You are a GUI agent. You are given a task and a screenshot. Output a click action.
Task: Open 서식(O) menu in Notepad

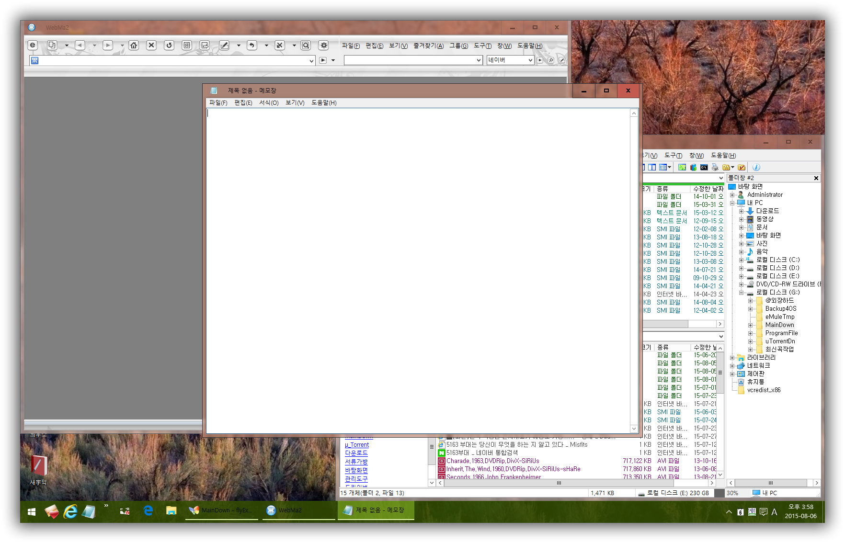point(269,103)
